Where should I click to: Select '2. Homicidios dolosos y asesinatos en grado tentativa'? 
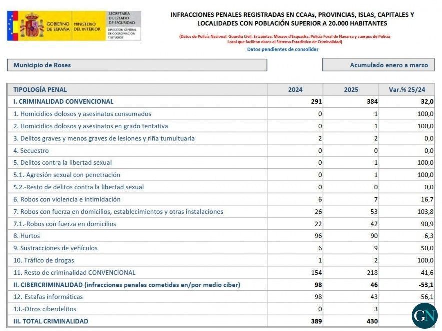pyautogui.click(x=91, y=126)
